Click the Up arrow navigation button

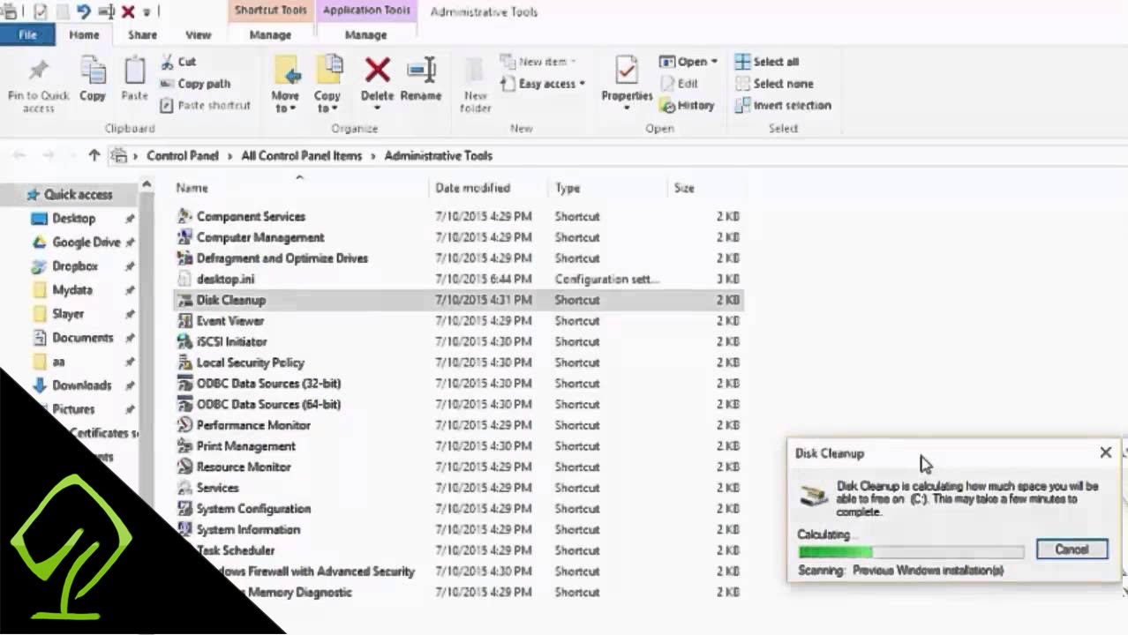coord(94,155)
